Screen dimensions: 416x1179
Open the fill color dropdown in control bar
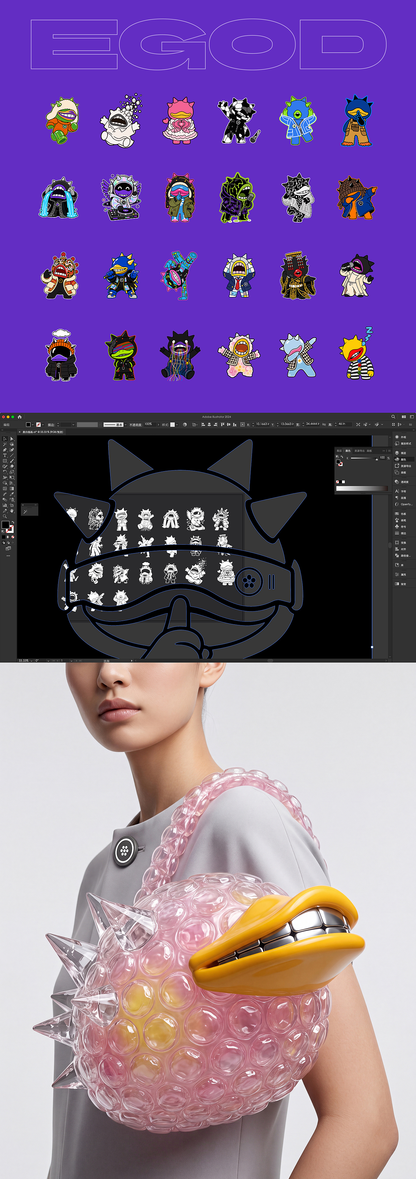[32, 425]
